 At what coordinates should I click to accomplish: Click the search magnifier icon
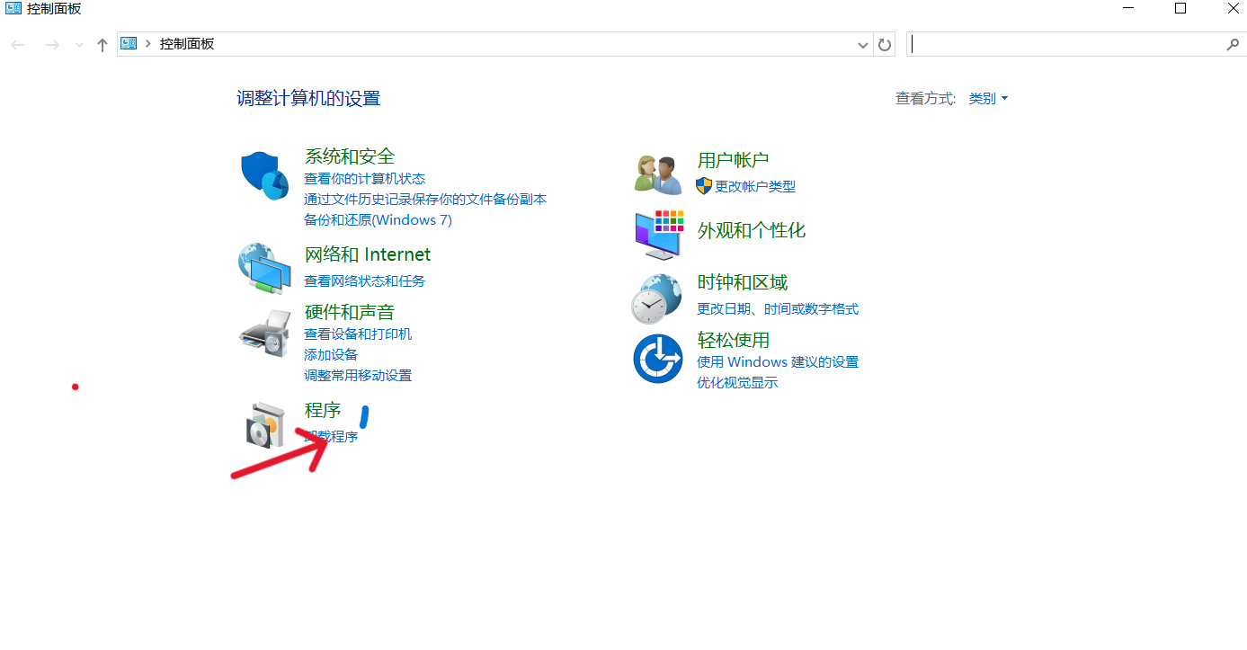point(1233,44)
